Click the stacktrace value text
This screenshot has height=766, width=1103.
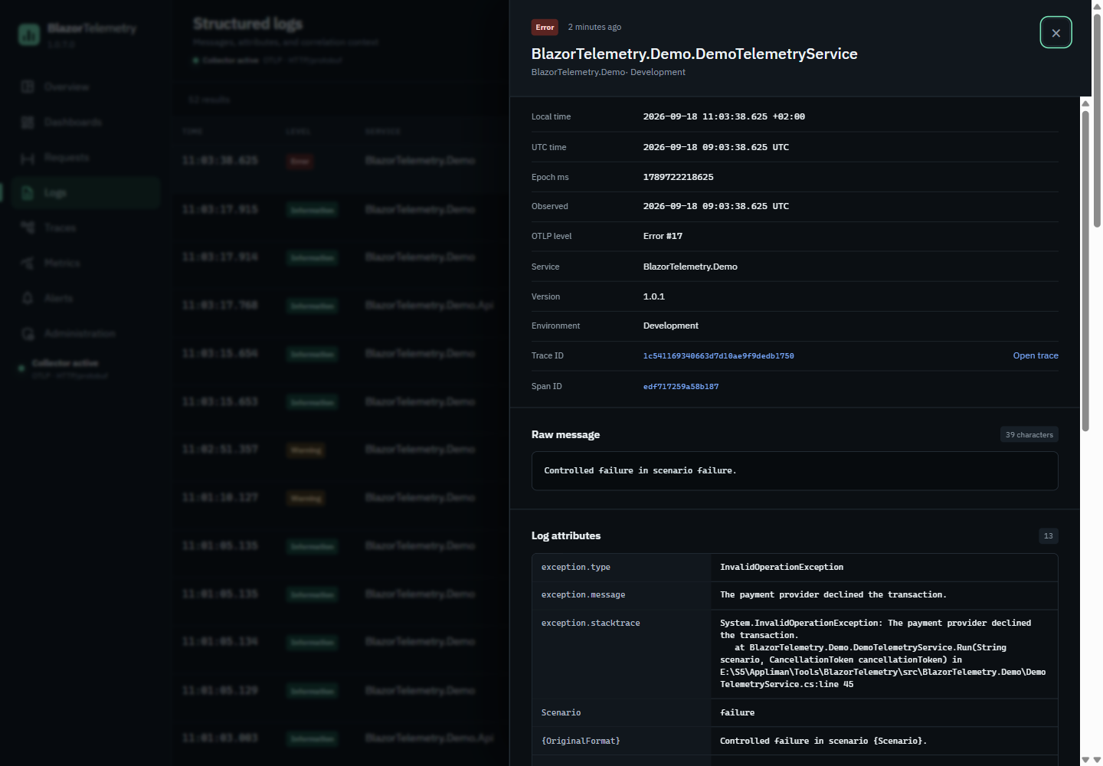tap(883, 654)
